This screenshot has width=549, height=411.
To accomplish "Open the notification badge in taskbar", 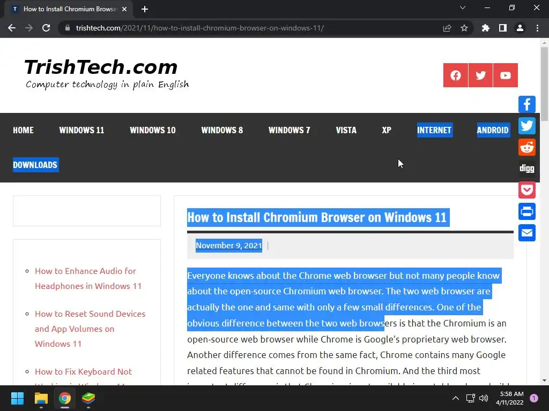I will (x=534, y=398).
